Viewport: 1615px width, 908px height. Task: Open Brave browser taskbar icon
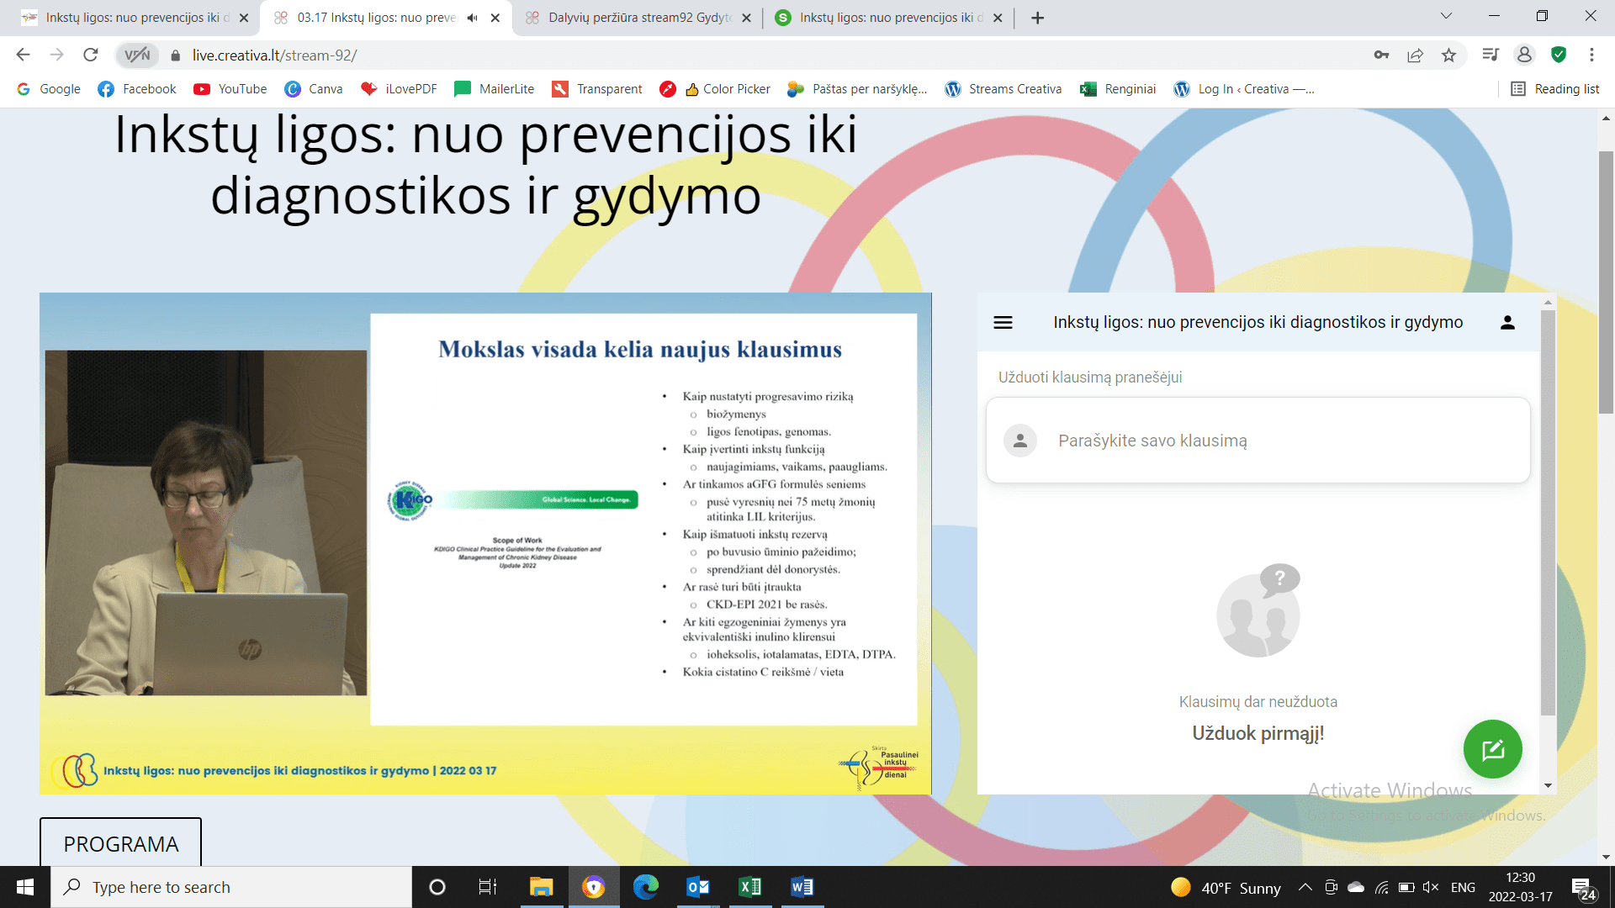(x=593, y=887)
